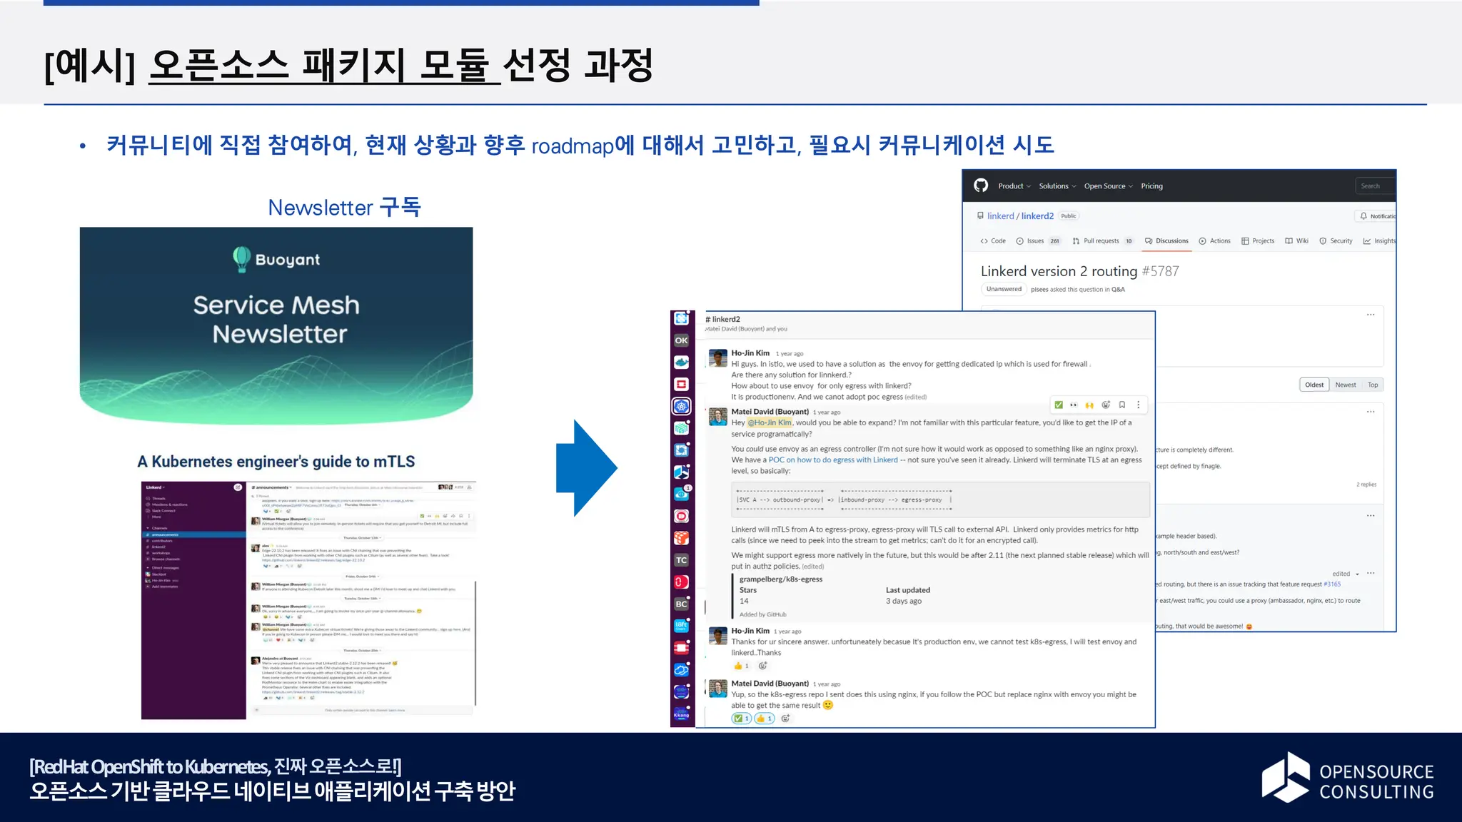Open the linkerd2 repository link
This screenshot has height=822, width=1462.
coord(1037,216)
